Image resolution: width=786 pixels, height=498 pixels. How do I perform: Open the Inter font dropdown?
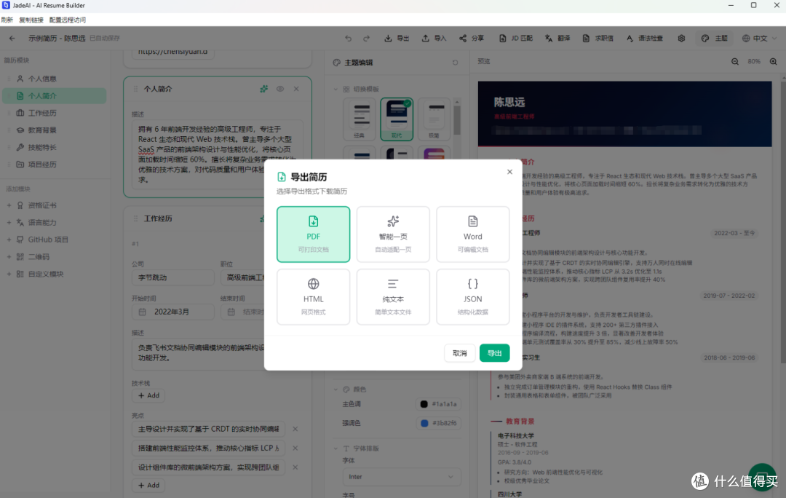tap(402, 476)
